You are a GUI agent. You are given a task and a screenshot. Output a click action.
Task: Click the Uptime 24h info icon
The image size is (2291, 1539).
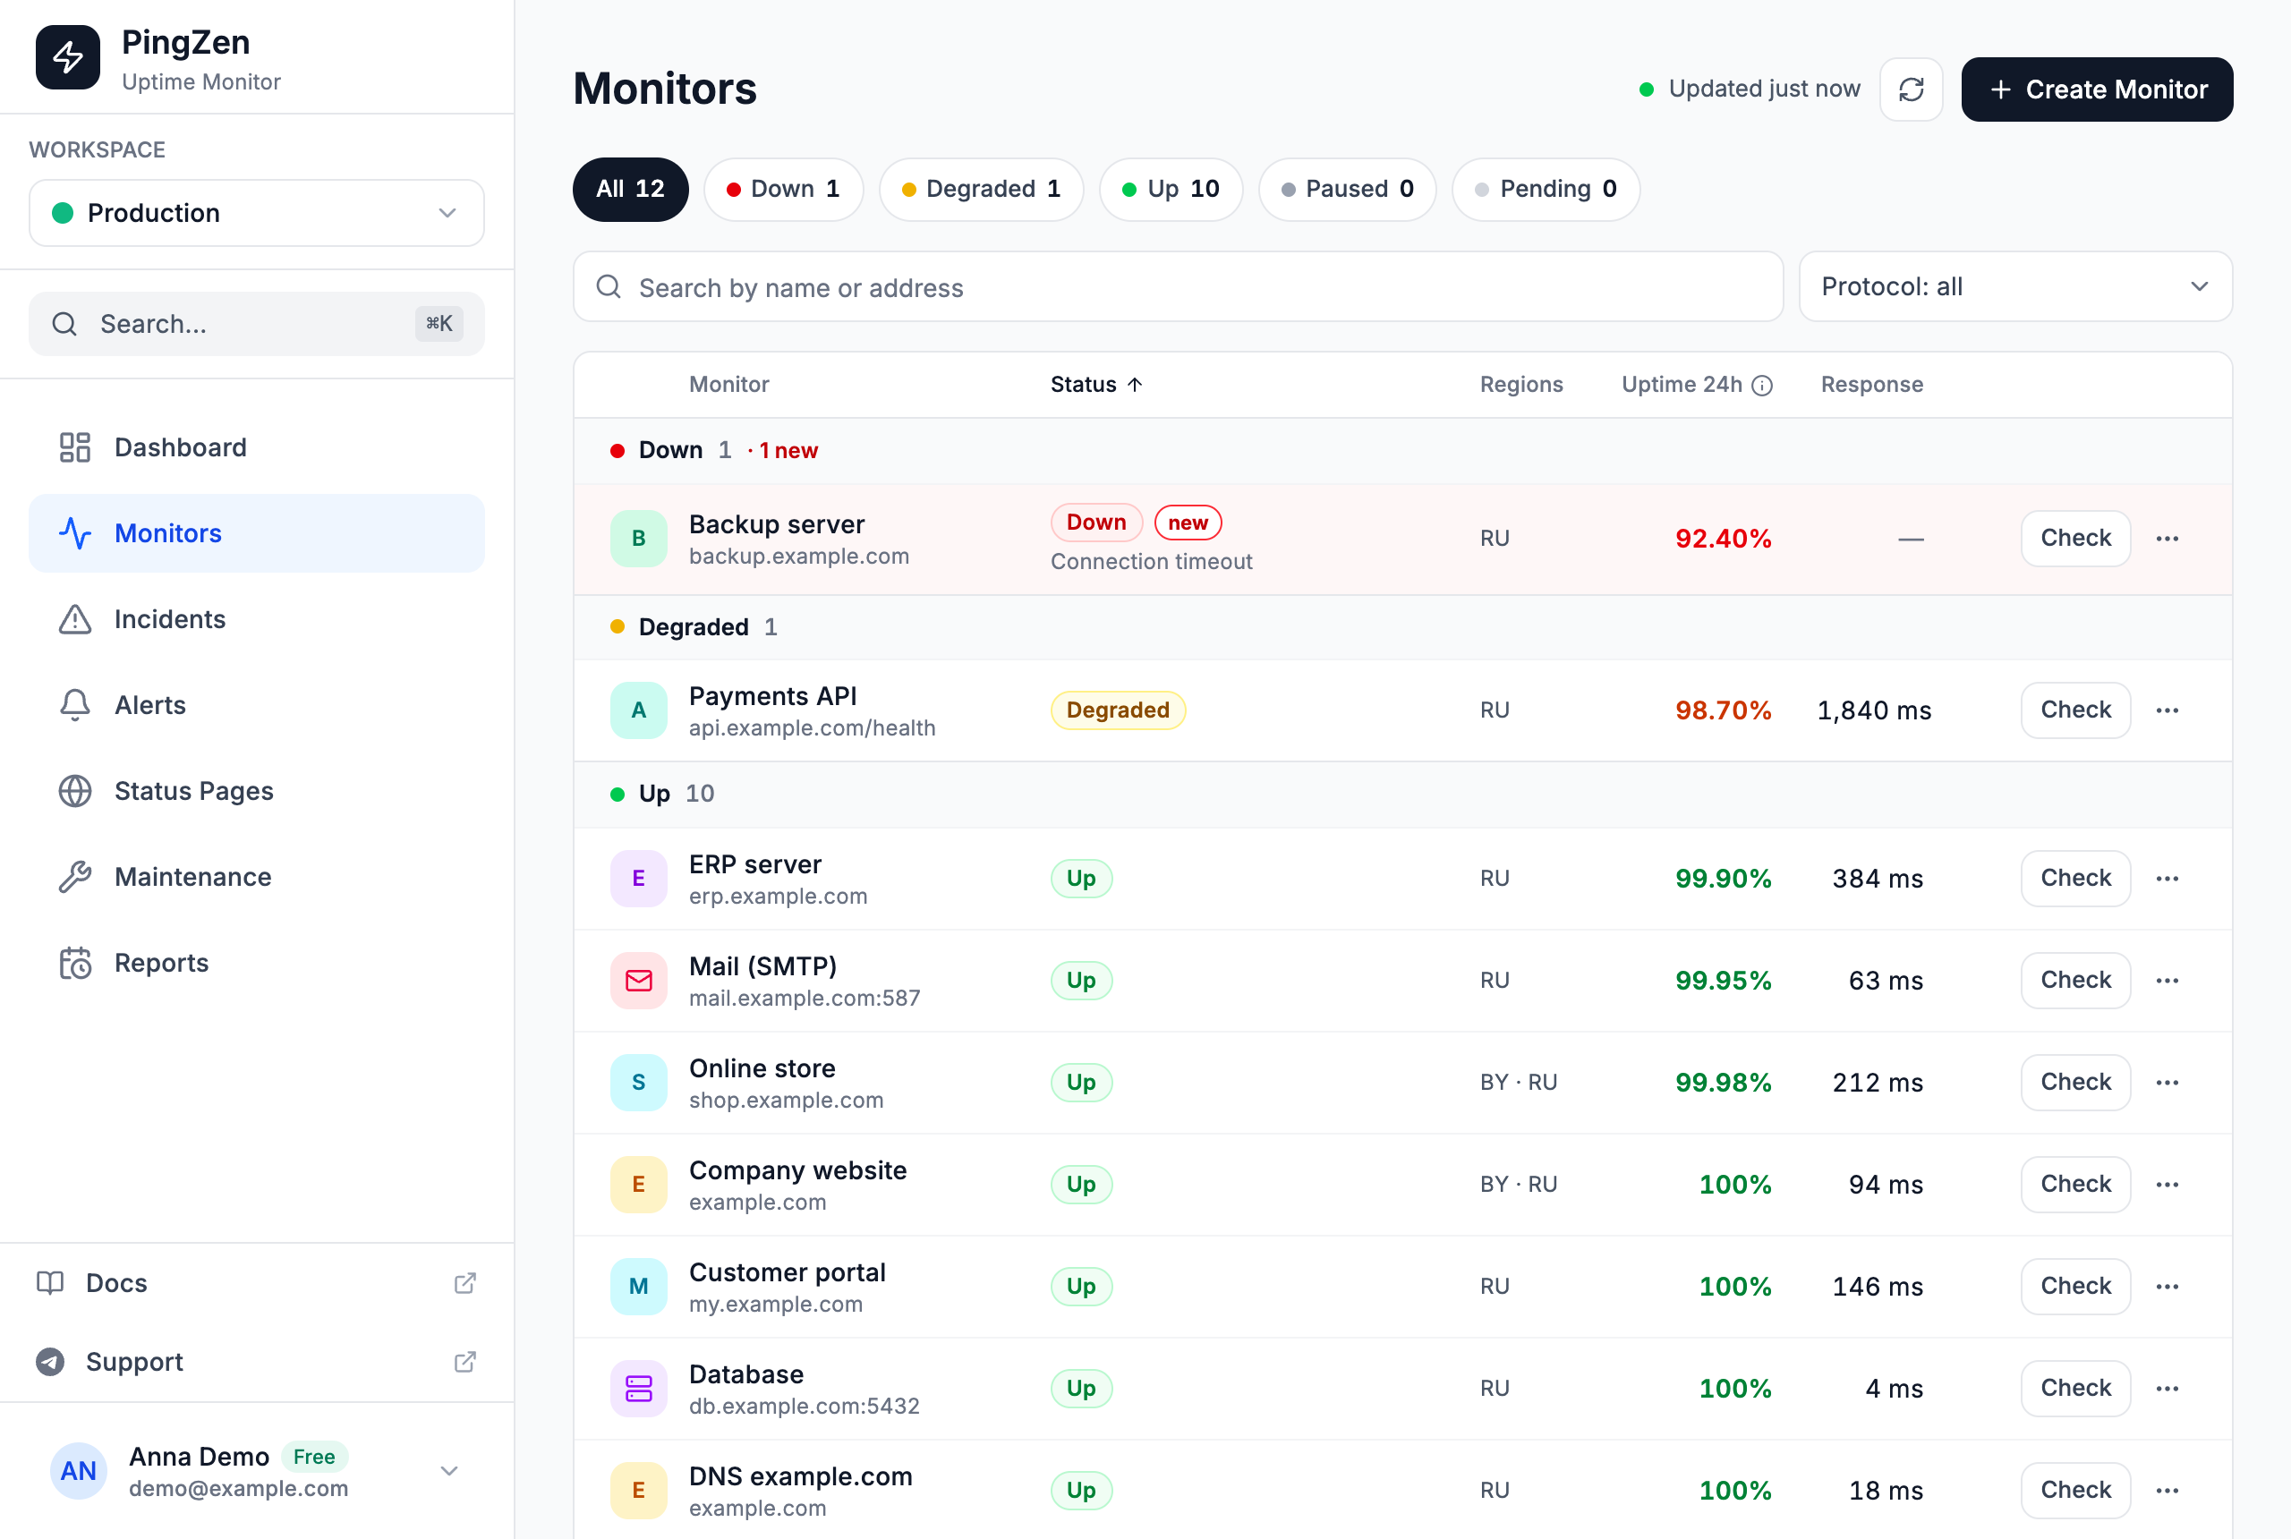(1762, 386)
